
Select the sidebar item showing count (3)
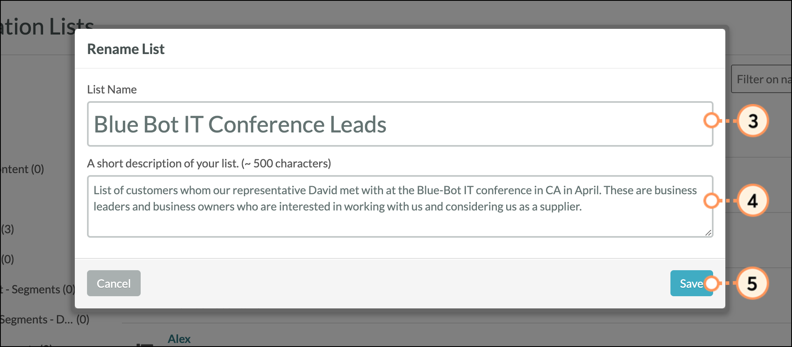(7, 229)
